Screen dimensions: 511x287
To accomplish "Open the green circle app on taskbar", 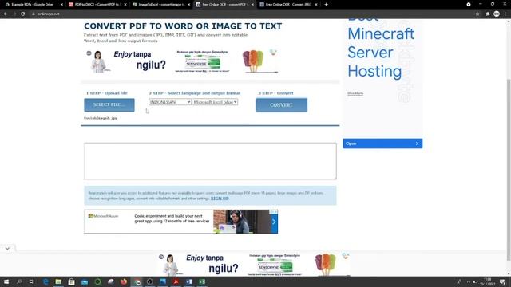I will pyautogui.click(x=97, y=281).
